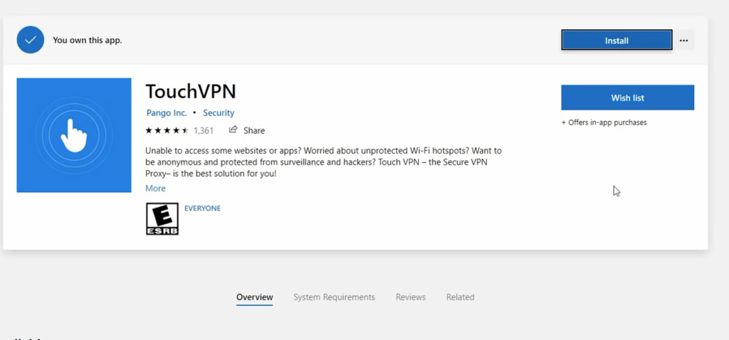The image size is (729, 340).
Task: Open the Security category link
Action: [219, 113]
